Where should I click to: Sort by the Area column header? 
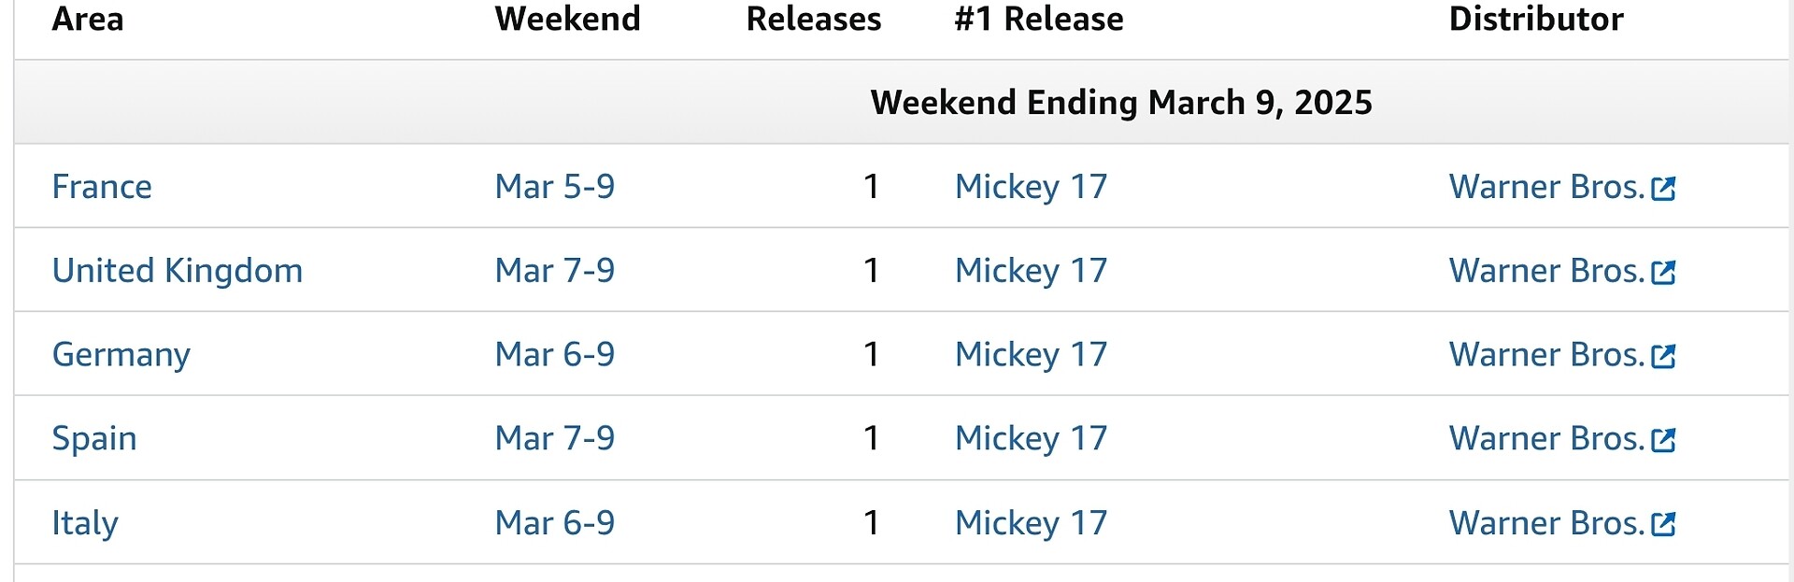click(x=88, y=19)
